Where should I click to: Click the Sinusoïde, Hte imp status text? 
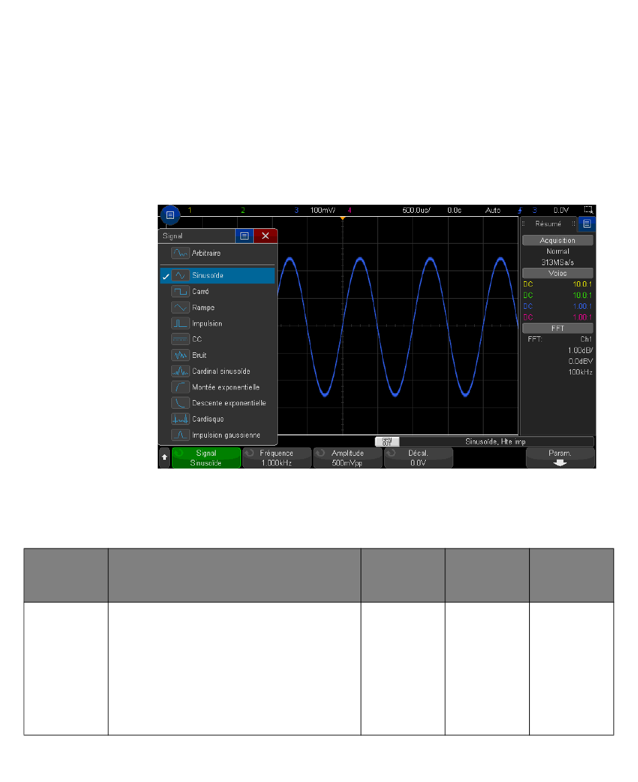(496, 442)
